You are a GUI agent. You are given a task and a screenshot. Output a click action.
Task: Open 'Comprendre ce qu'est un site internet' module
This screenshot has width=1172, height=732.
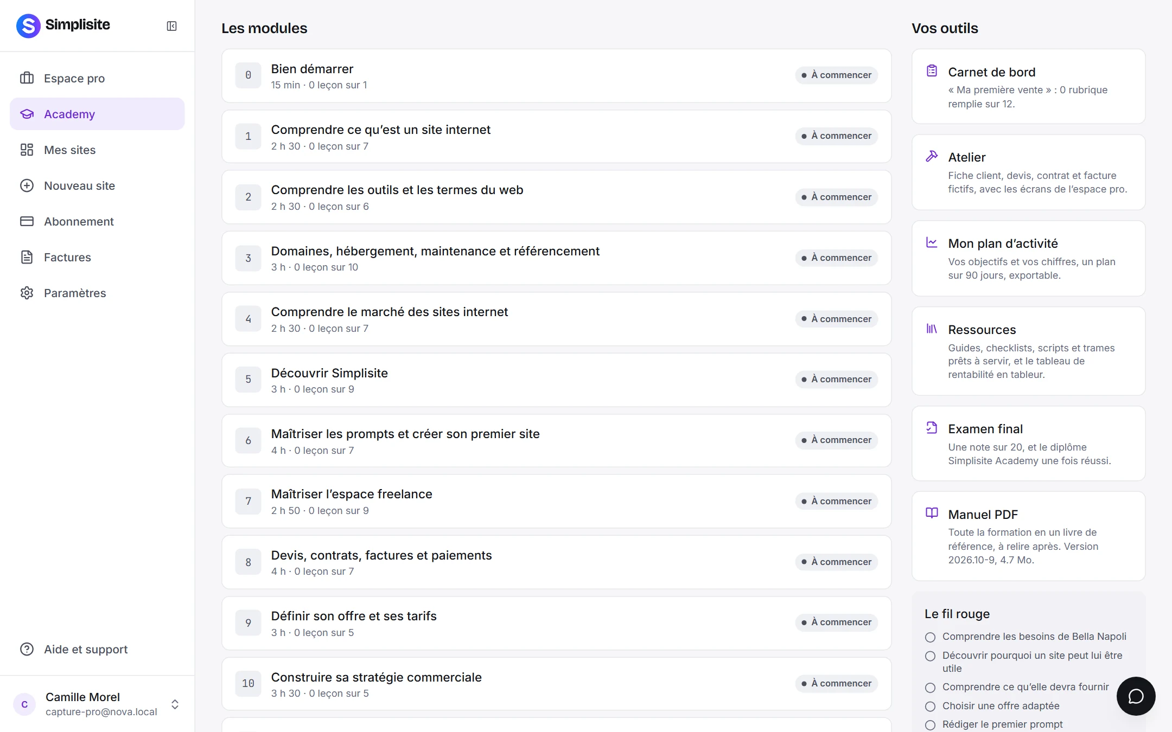(556, 137)
